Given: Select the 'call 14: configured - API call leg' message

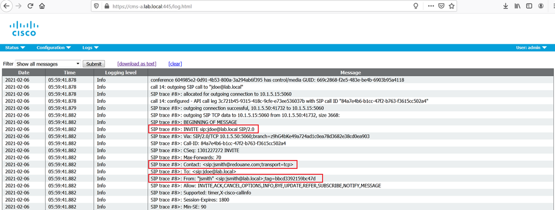Looking at the screenshot, I should point(289,101).
